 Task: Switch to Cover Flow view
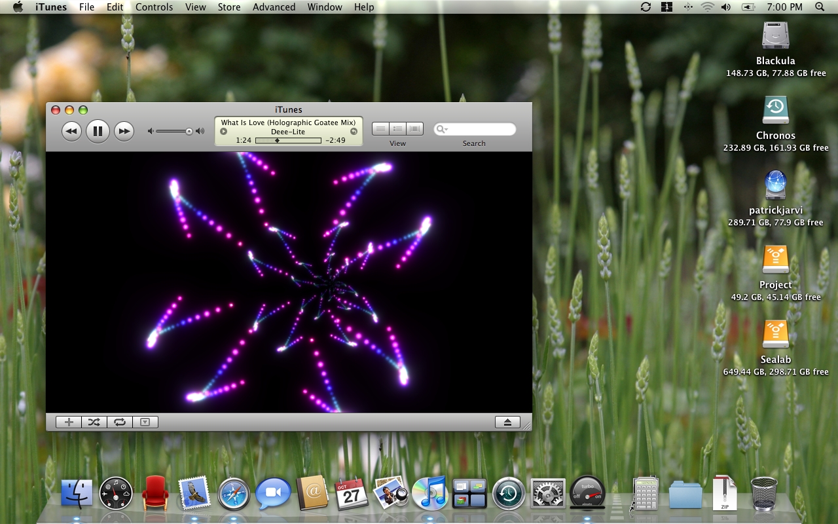415,129
